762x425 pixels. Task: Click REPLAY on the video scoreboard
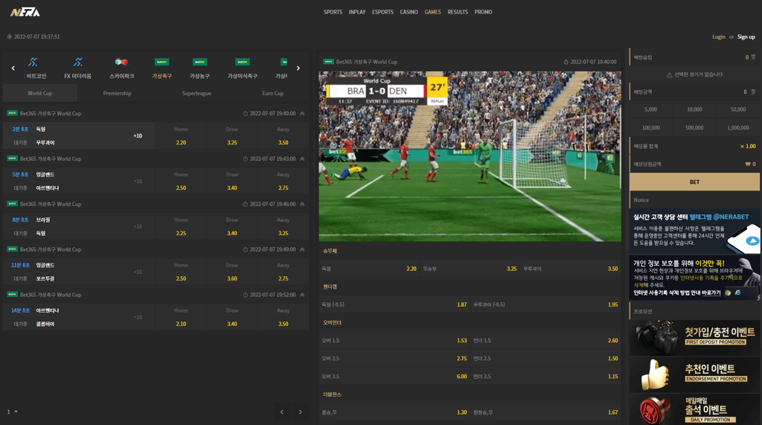[438, 101]
